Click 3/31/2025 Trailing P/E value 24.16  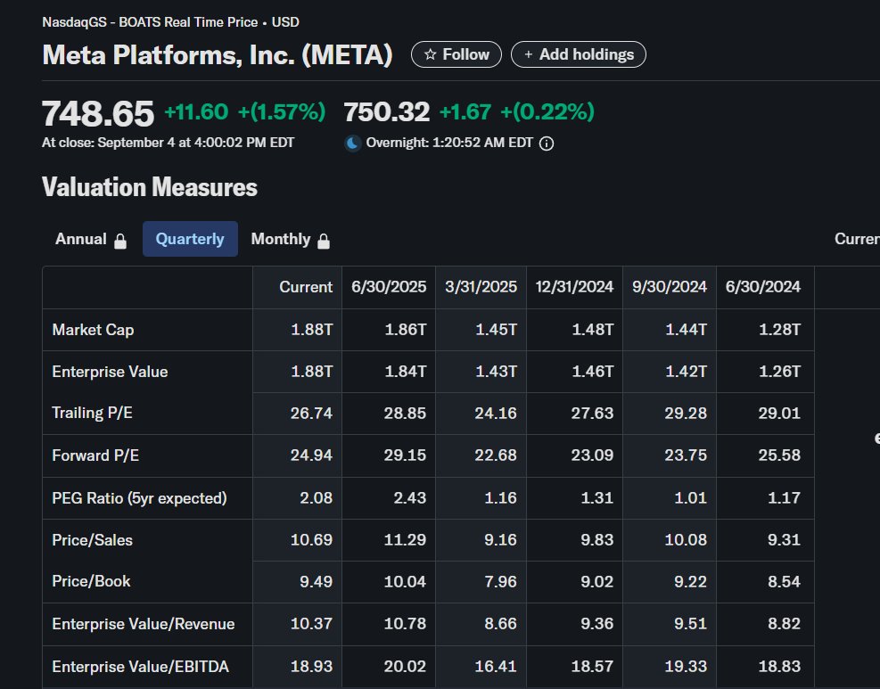(x=496, y=414)
